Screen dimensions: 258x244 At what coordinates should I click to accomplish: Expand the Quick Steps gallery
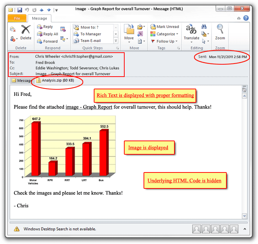click(x=116, y=41)
